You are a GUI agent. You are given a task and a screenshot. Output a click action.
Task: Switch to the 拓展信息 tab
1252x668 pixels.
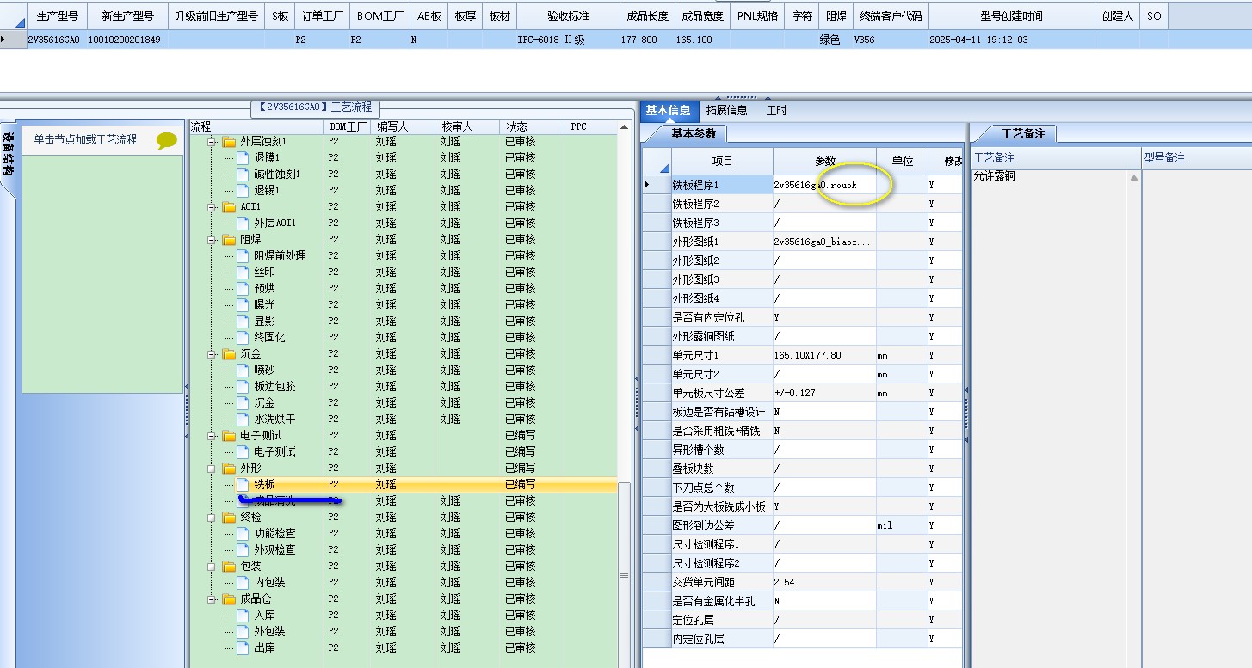pyautogui.click(x=727, y=110)
